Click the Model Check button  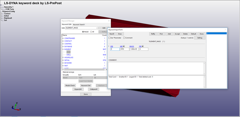tap(70, 85)
